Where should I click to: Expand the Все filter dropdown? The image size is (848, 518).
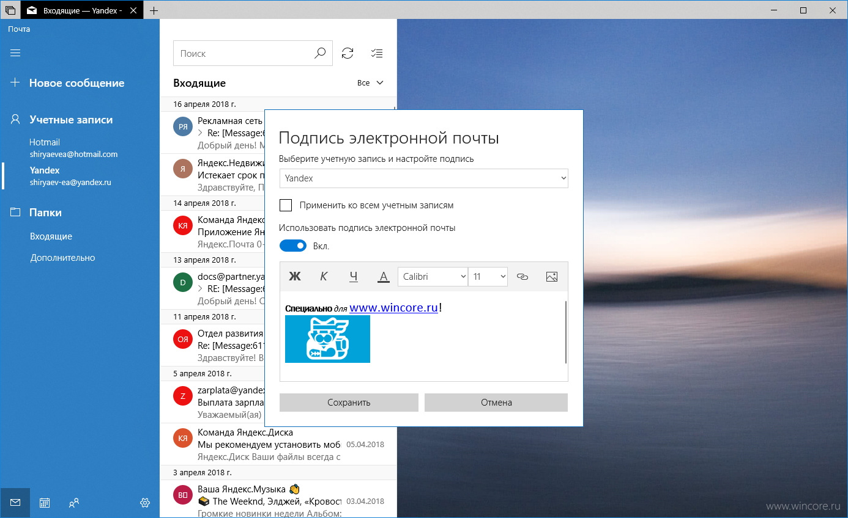pyautogui.click(x=370, y=82)
